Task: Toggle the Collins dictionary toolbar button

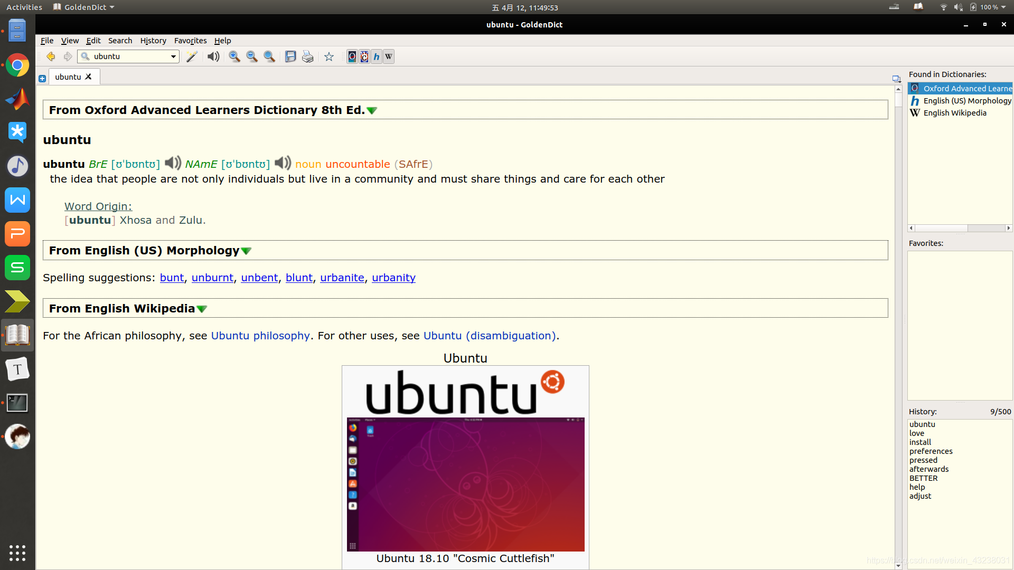Action: pos(364,56)
